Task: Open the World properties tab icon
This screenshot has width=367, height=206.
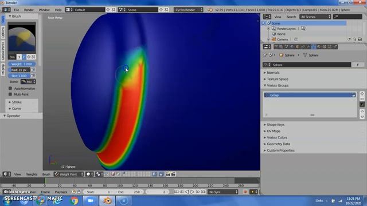Action: pyautogui.click(x=292, y=47)
